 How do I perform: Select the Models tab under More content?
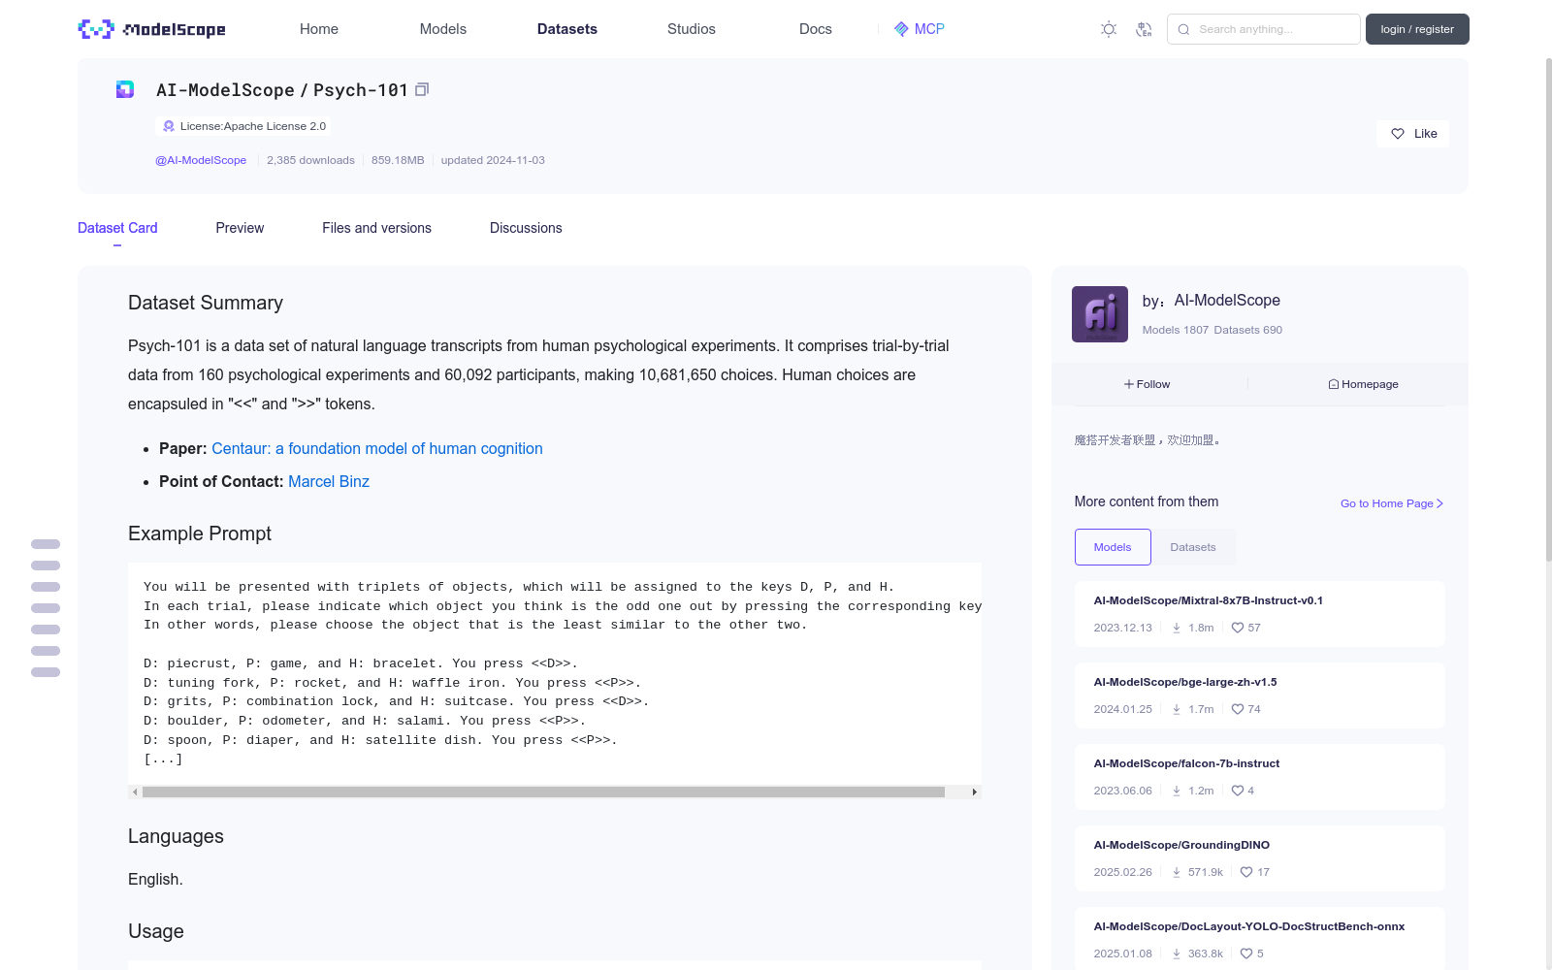pos(1113,547)
